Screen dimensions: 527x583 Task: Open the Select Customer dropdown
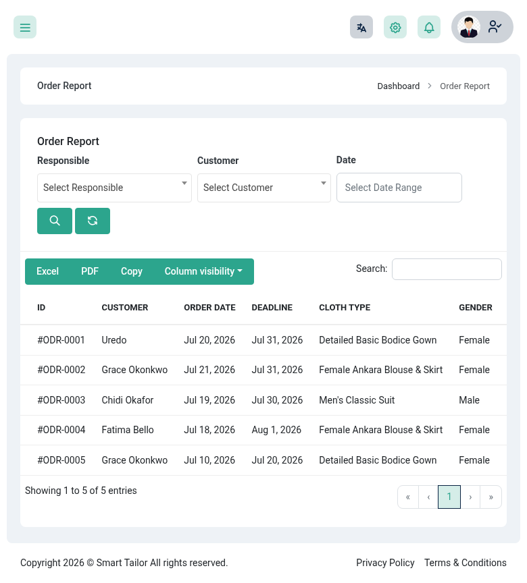(x=264, y=188)
